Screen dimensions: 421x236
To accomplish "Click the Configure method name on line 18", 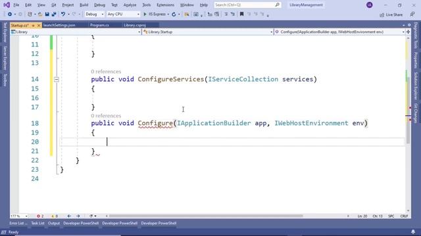I will pyautogui.click(x=155, y=123).
